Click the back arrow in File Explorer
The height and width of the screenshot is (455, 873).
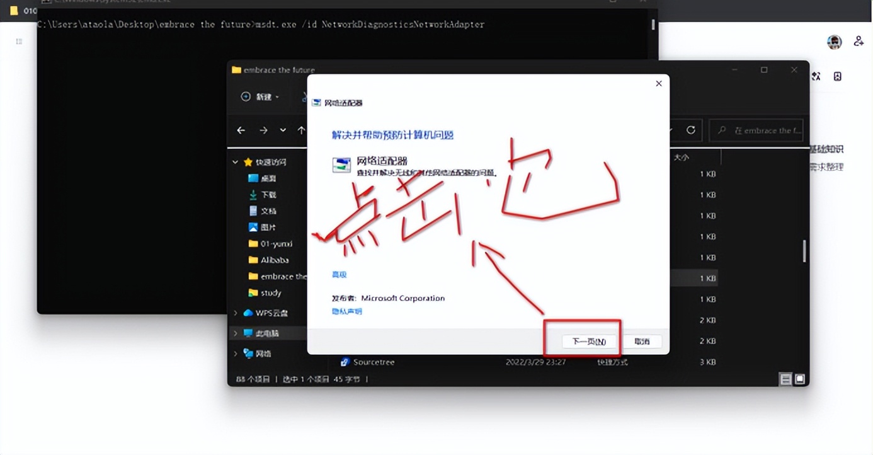241,130
